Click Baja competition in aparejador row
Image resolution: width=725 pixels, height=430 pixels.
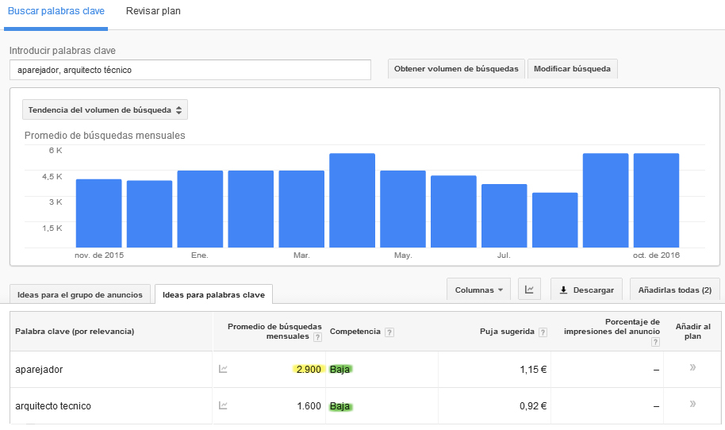click(339, 370)
